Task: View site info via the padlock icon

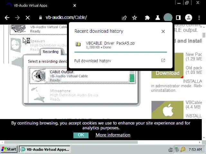Action: tap(41, 18)
